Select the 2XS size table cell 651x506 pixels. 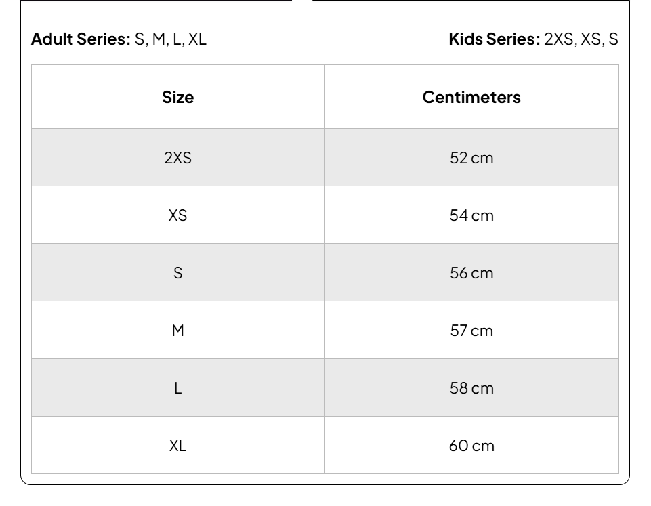click(x=178, y=158)
